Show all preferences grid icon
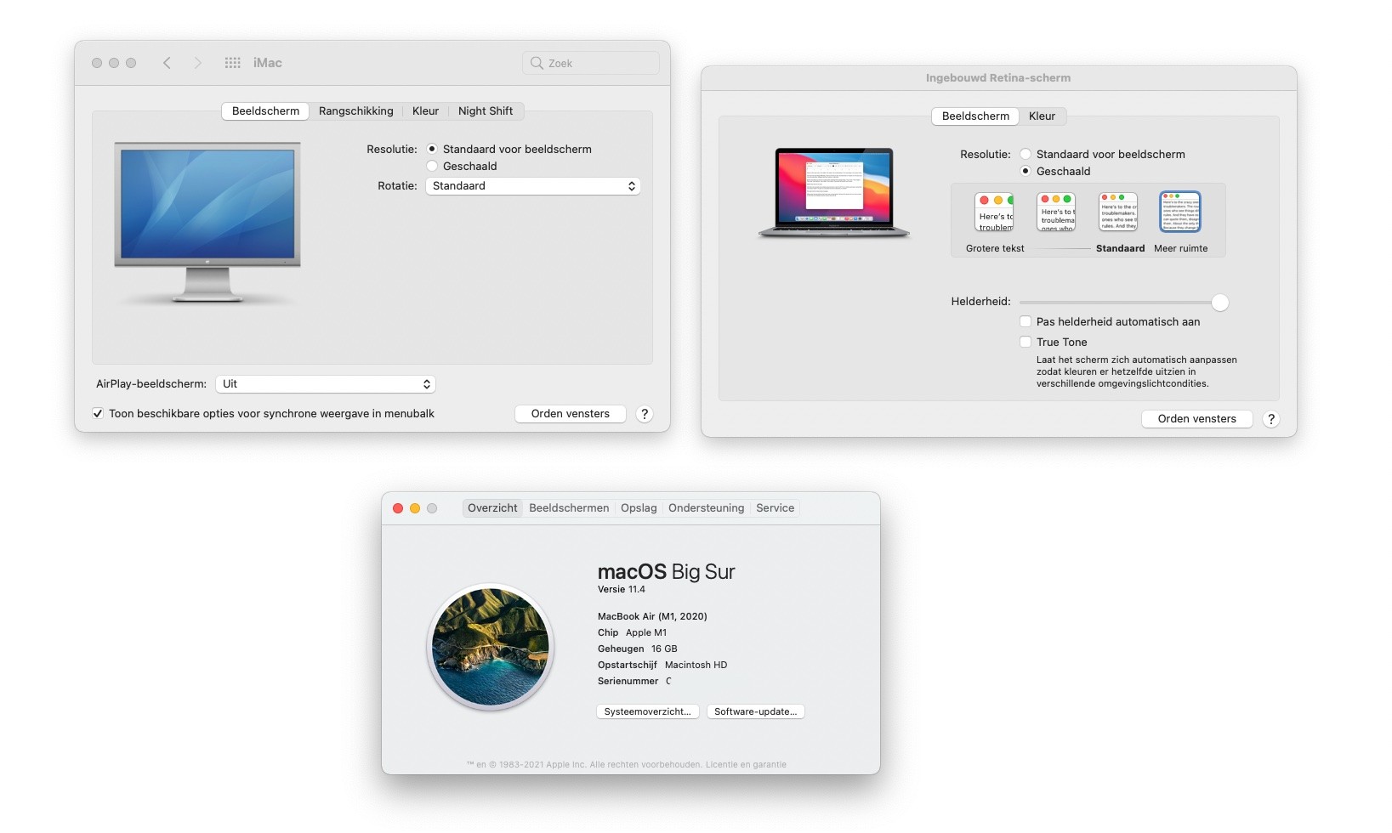The height and width of the screenshot is (833, 1392). pos(232,63)
